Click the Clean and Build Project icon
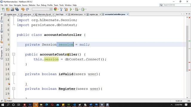The height and width of the screenshot is (107, 191). coord(66,9)
